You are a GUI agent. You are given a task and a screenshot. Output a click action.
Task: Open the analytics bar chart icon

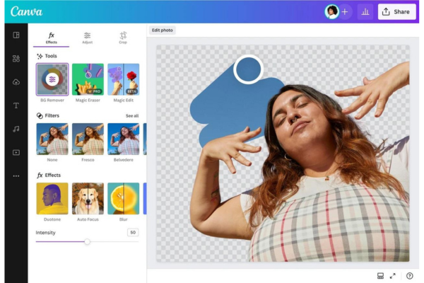point(365,11)
